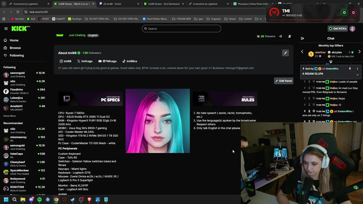Open Discord from the taskbar

click(x=31, y=200)
